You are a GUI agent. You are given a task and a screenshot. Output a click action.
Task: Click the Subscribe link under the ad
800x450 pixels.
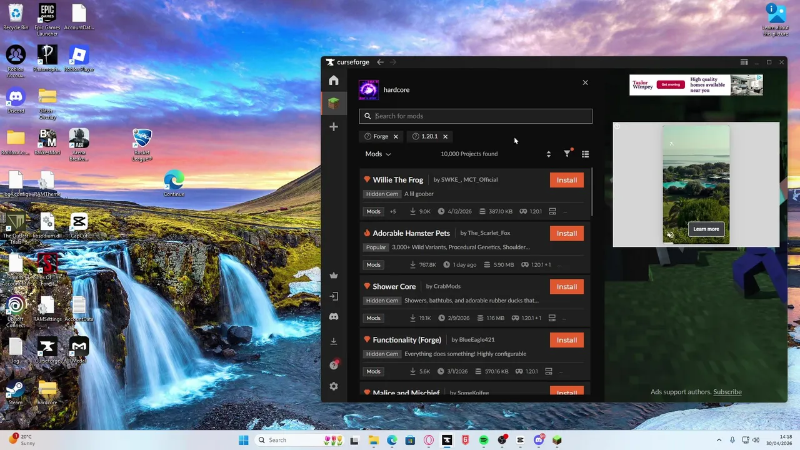click(x=727, y=392)
